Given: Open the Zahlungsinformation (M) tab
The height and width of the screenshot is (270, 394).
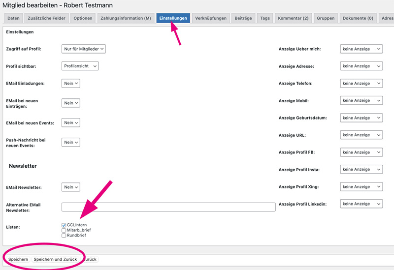Looking at the screenshot, I should 126,18.
